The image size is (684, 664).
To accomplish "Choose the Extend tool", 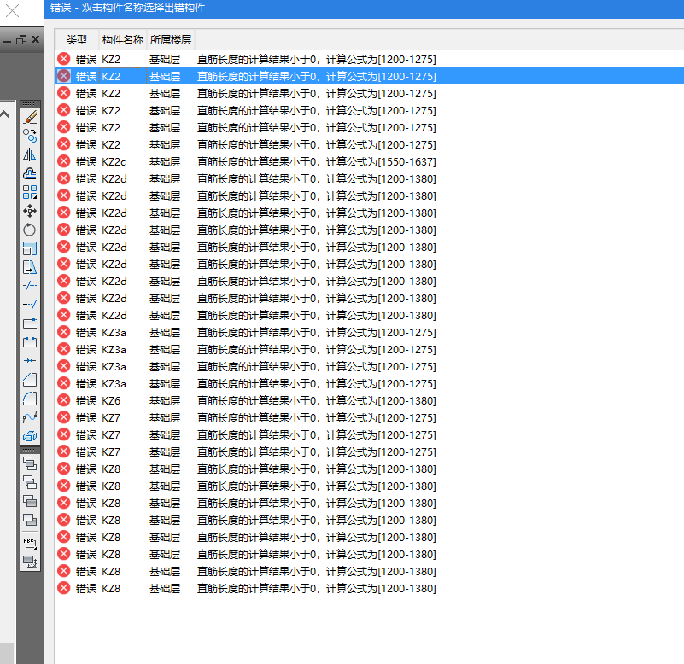I will click(x=30, y=305).
